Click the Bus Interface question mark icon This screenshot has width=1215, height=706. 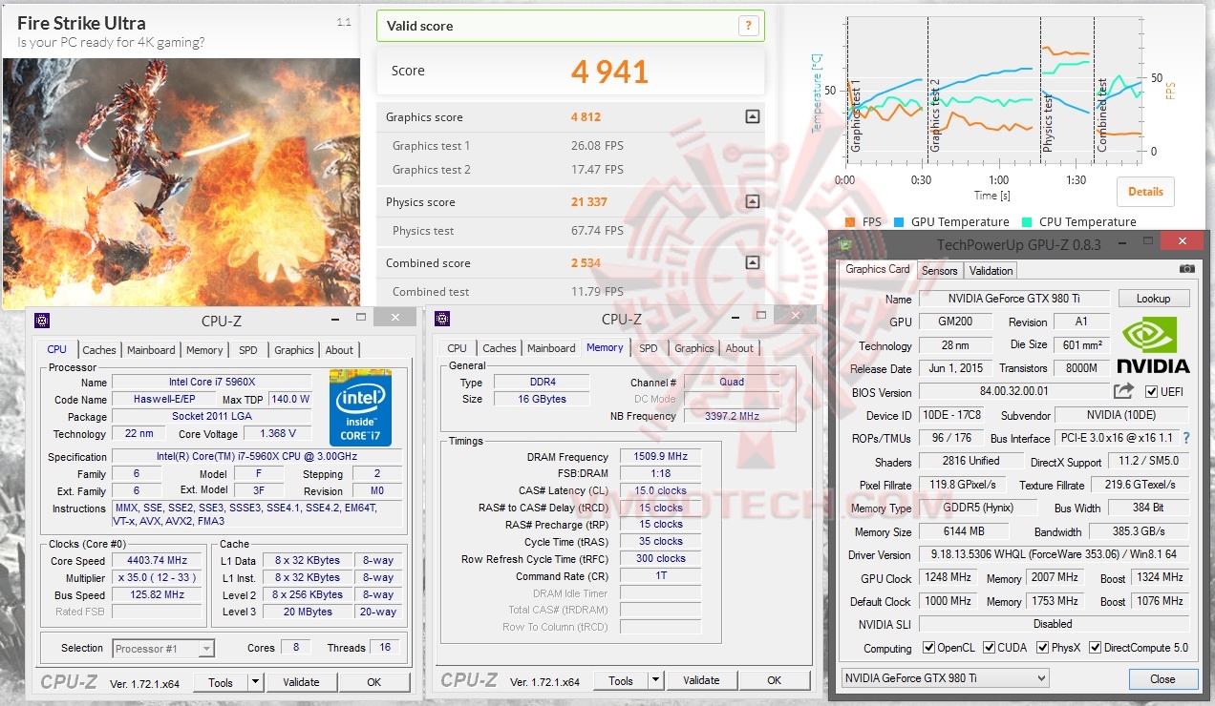point(1186,438)
